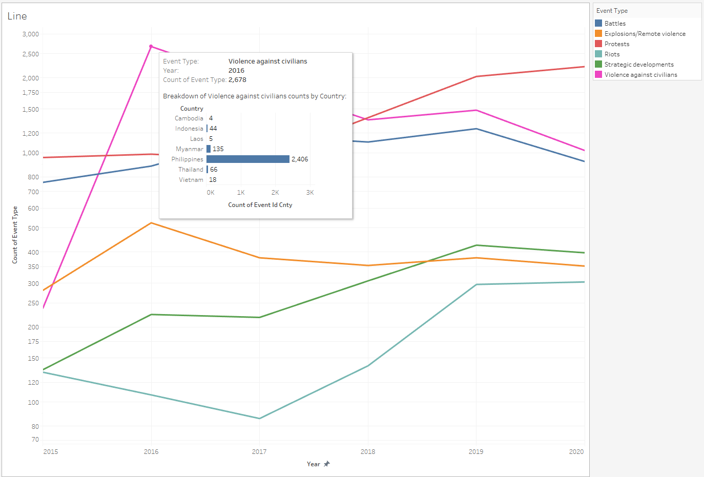Screen dimensions: 704x477
Task: Click the green Strategic developments legend swatch
Action: click(598, 65)
